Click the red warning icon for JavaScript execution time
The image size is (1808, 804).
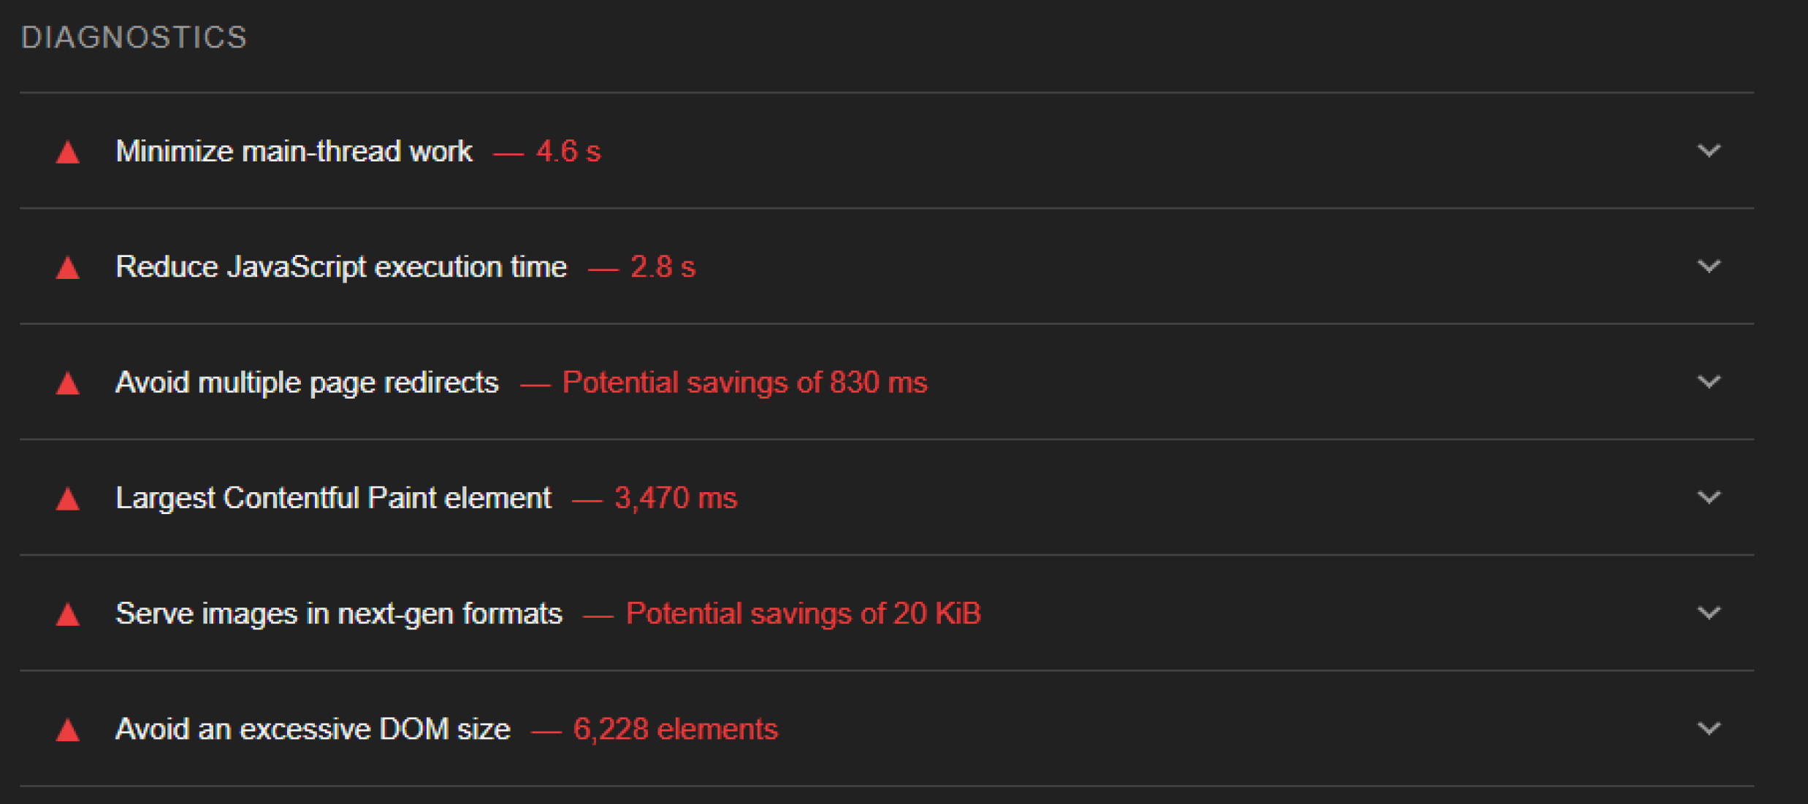point(68,267)
